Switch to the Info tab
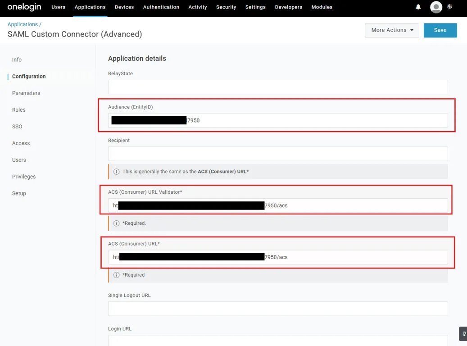Screen dimensions: 467x346 [17, 59]
